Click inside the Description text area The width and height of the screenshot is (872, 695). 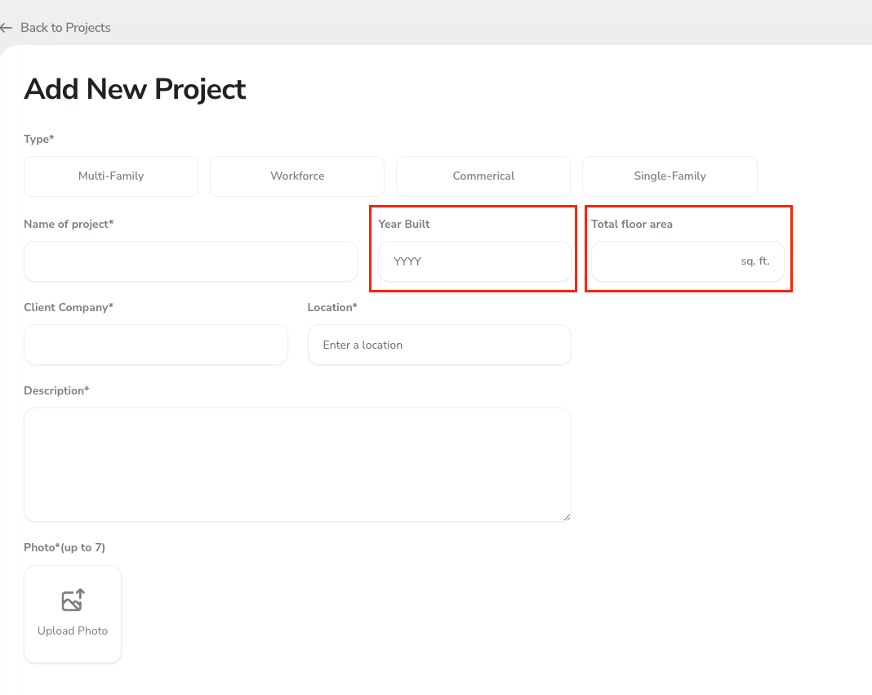(297, 464)
